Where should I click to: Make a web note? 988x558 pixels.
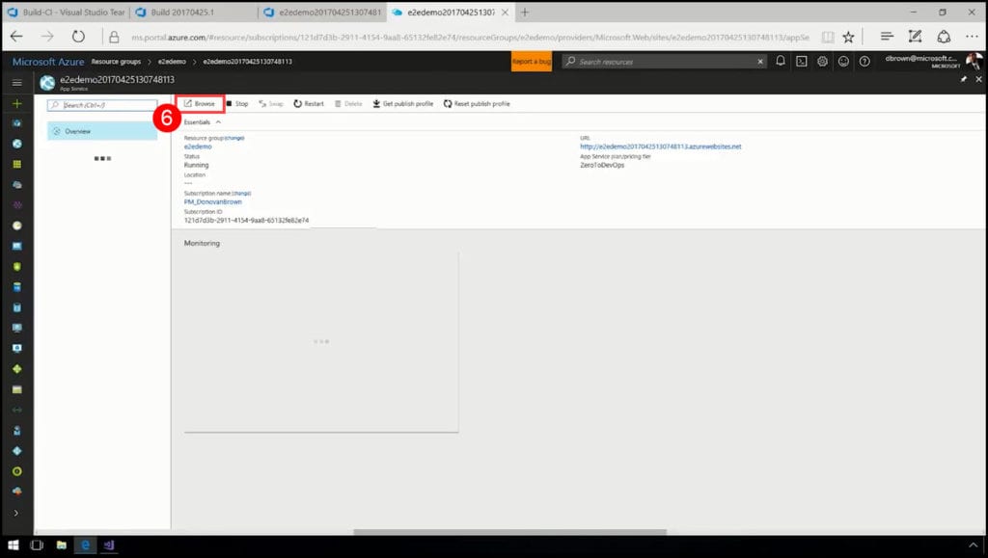pos(915,37)
